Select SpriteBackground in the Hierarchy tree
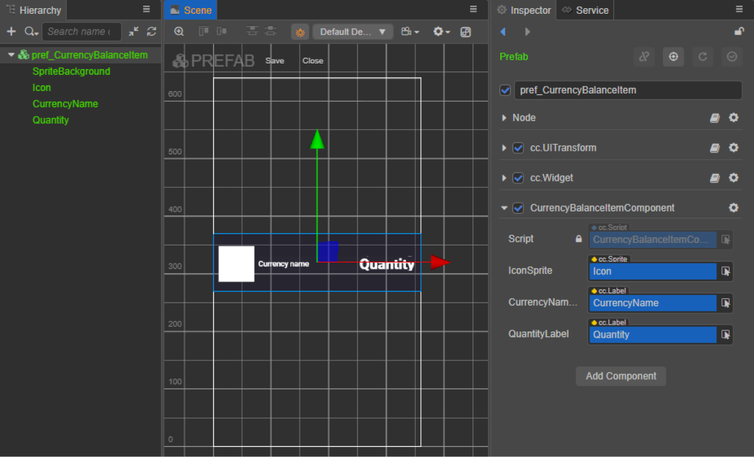Viewport: 754px width, 457px height. [x=71, y=72]
